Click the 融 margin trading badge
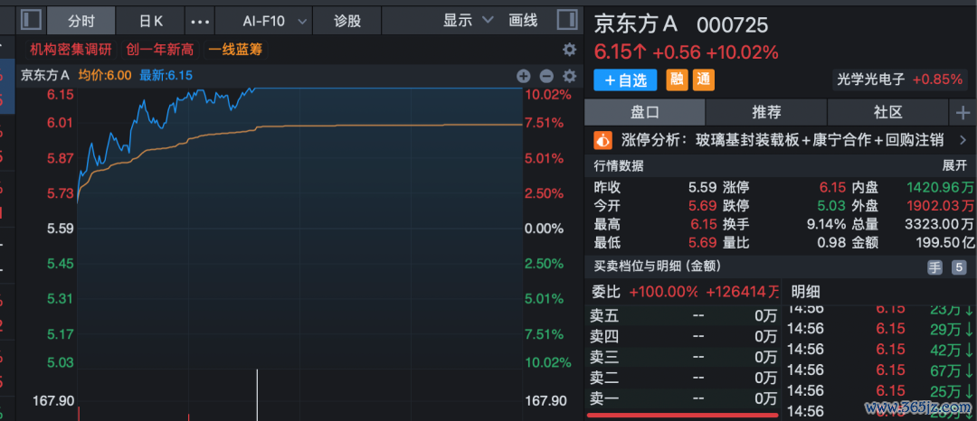This screenshot has height=421, width=977. (678, 80)
